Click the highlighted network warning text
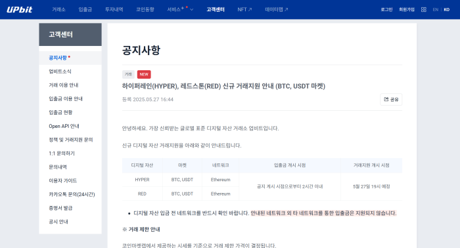 pos(323,213)
